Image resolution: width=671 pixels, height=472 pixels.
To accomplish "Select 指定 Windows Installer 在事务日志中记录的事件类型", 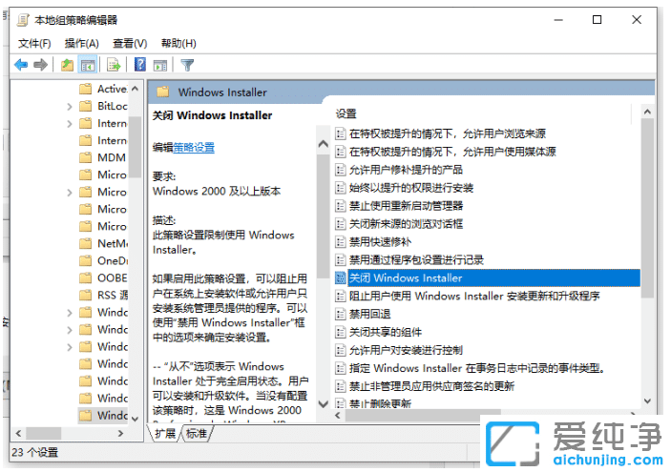I will pos(476,368).
